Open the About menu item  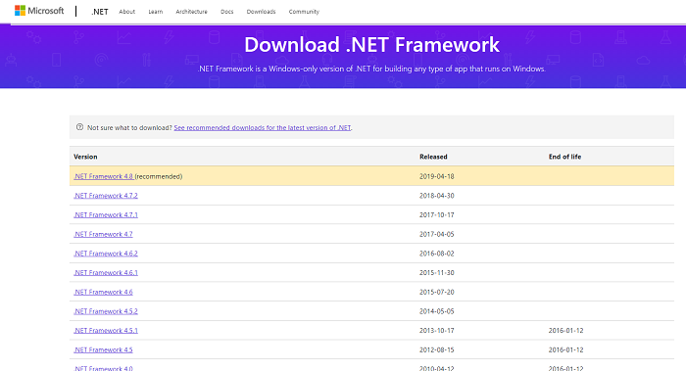pos(126,12)
